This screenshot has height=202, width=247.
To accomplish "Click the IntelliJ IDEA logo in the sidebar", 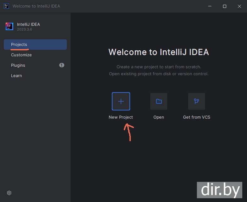I will click(x=9, y=26).
